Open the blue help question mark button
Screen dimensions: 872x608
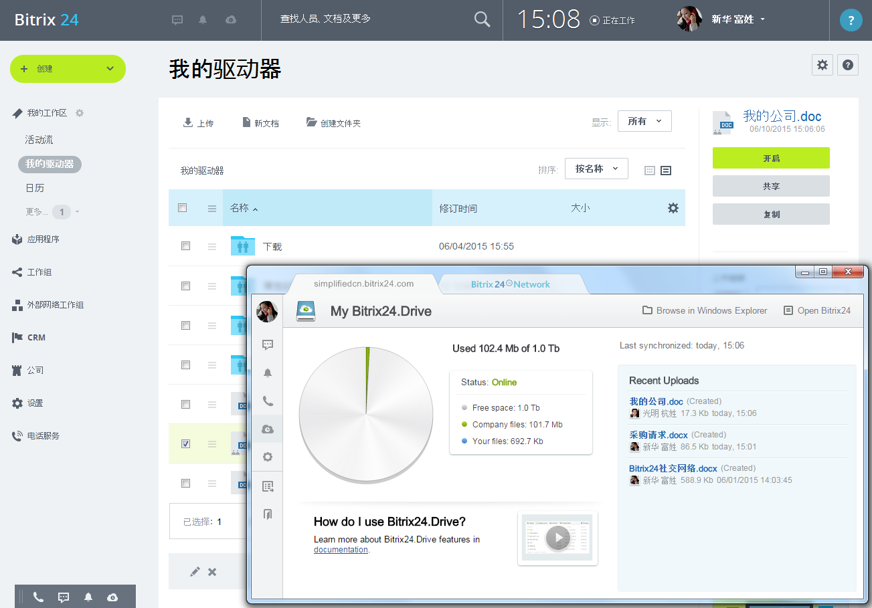(851, 20)
